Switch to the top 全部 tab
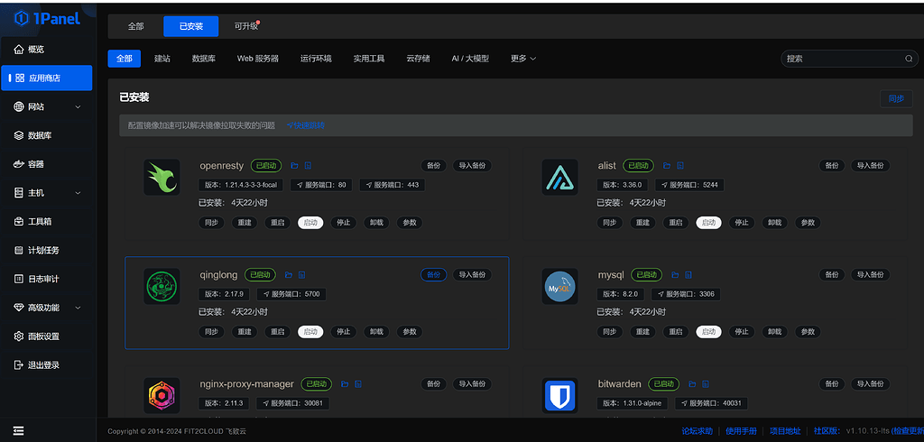The width and height of the screenshot is (924, 442). [x=135, y=26]
